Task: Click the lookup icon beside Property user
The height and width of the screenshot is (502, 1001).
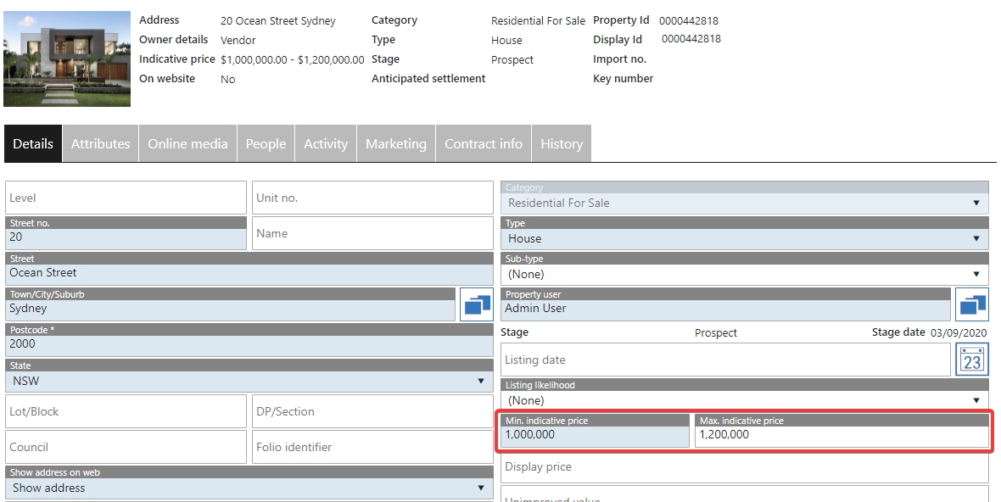Action: [x=972, y=304]
